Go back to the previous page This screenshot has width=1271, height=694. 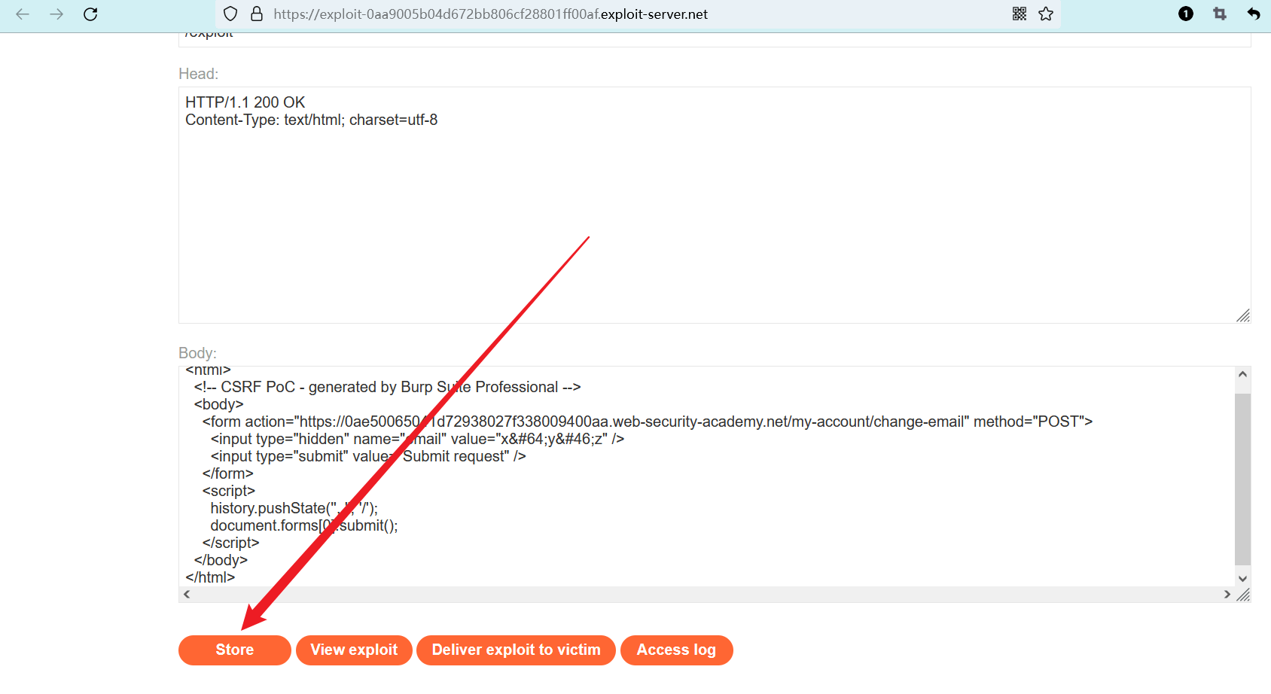click(x=23, y=14)
